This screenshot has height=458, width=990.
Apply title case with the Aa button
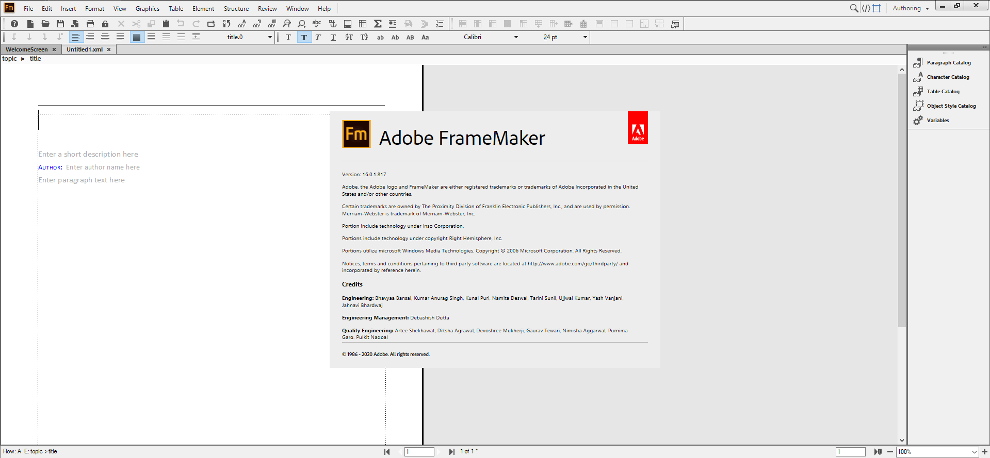tap(425, 37)
